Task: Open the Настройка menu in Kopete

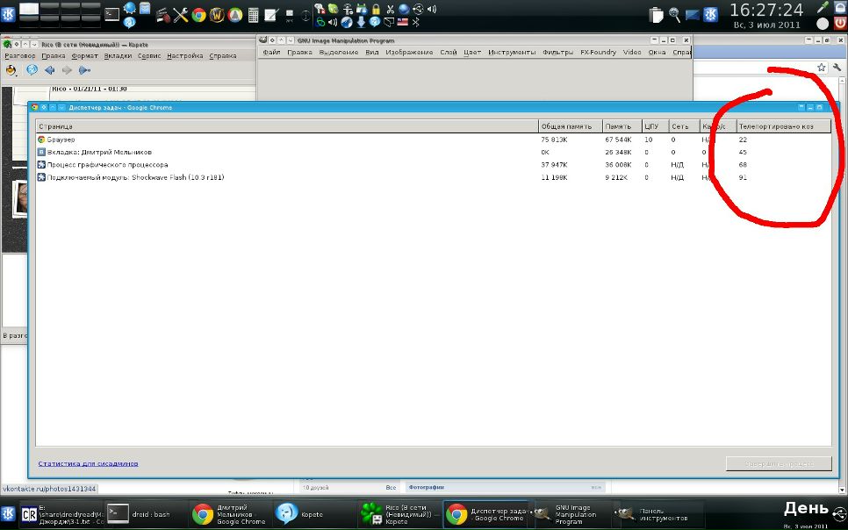Action: coord(184,56)
